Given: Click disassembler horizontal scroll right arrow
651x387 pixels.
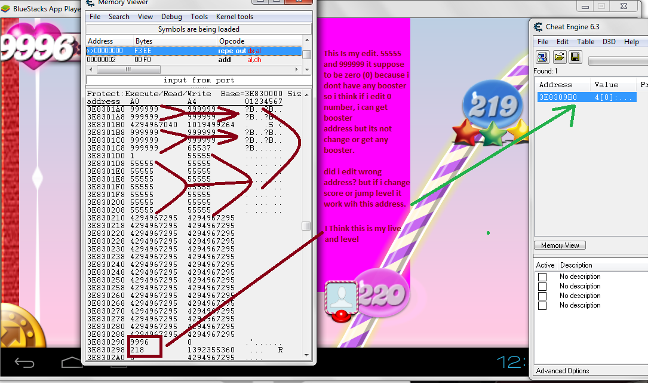Looking at the screenshot, I should (x=296, y=69).
